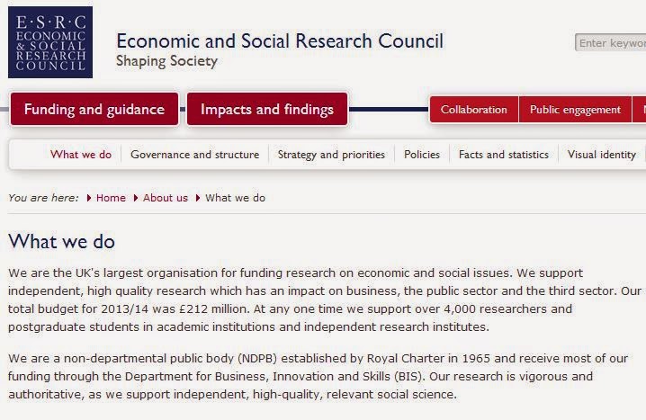Click Economic and Social Research Council title
The height and width of the screenshot is (420, 646).
[279, 40]
